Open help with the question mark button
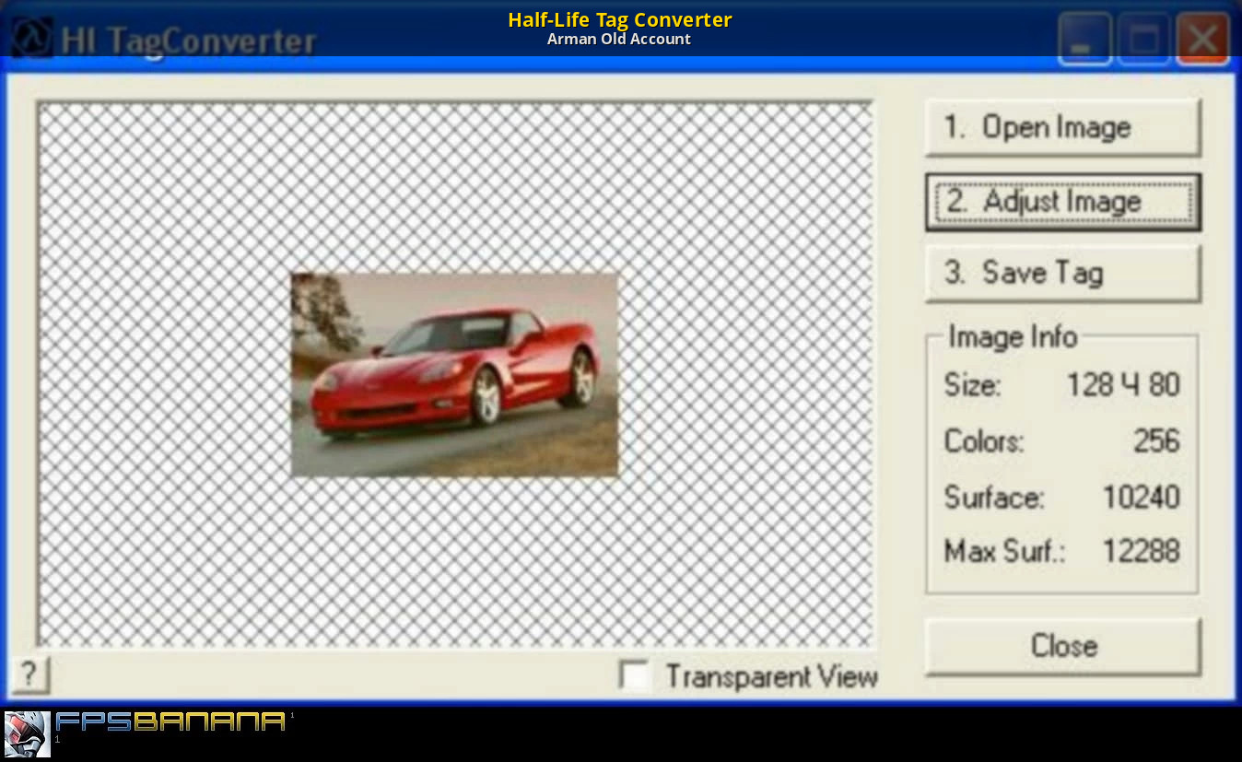 (x=29, y=675)
